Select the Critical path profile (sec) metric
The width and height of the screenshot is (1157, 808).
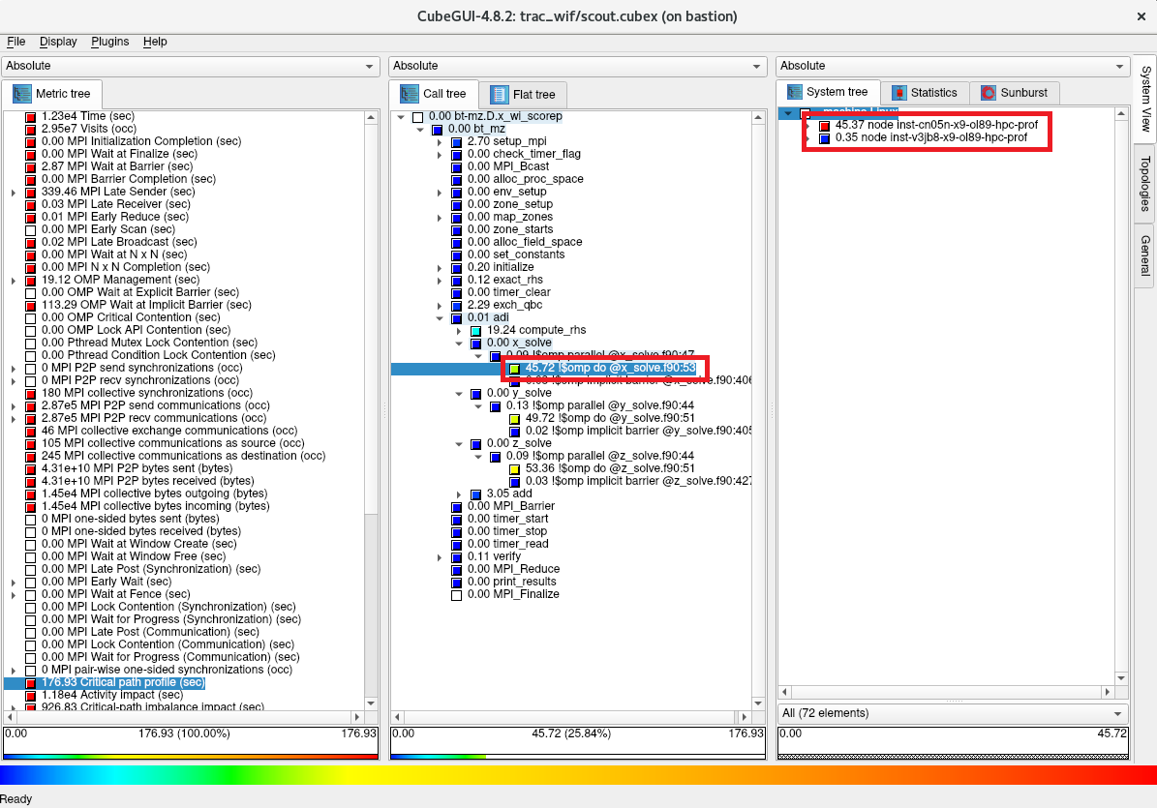(x=123, y=682)
